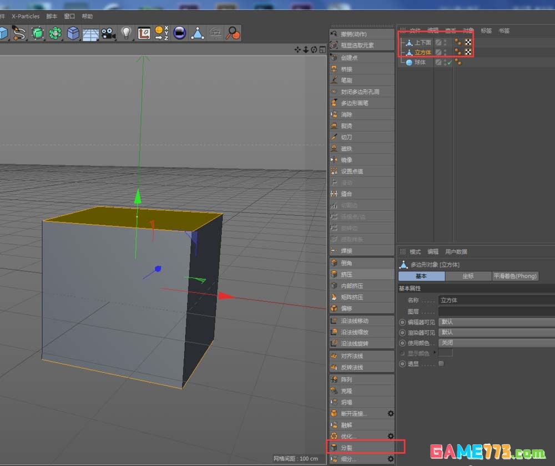555x466 pixels.
Task: Select the Live Selection tool icon
Action: pyautogui.click(x=18, y=33)
